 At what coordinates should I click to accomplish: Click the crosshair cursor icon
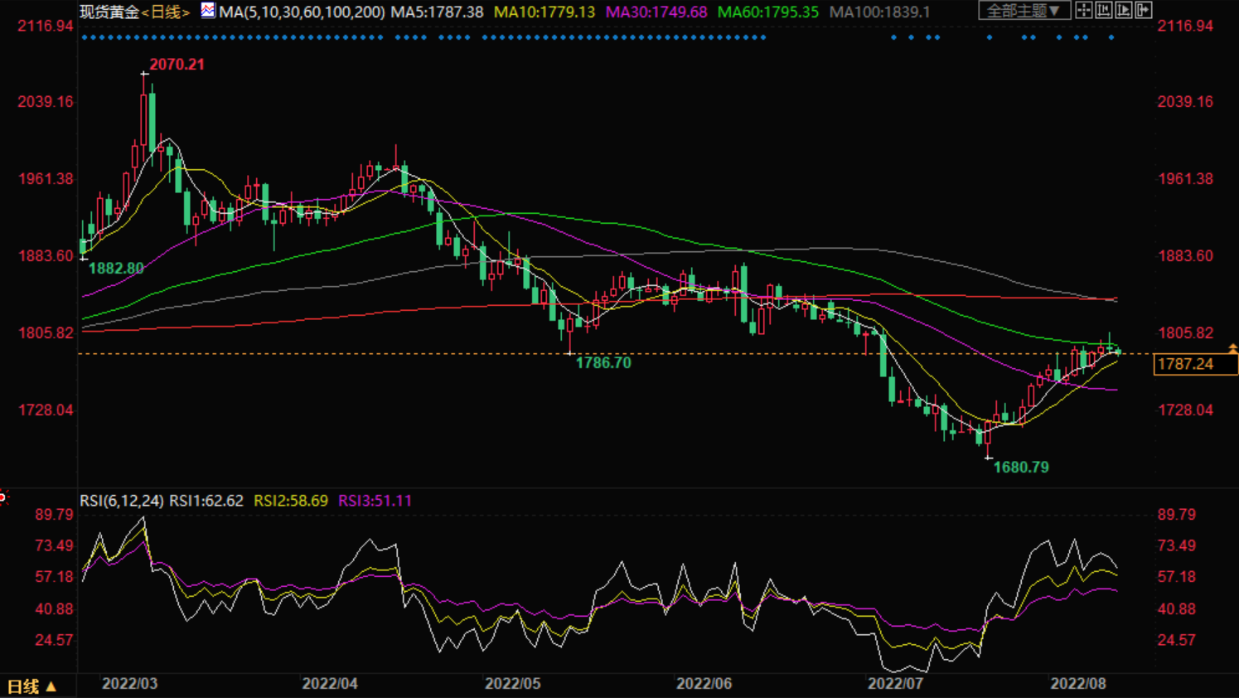[x=1083, y=10]
